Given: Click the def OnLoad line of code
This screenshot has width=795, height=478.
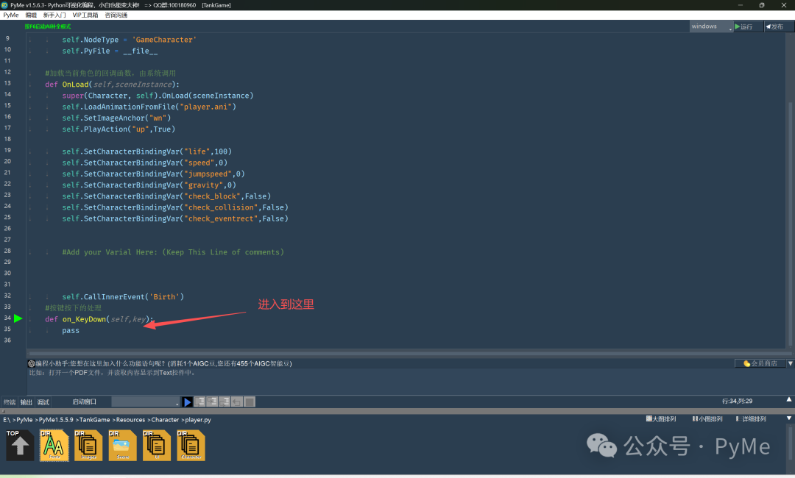Looking at the screenshot, I should (112, 85).
